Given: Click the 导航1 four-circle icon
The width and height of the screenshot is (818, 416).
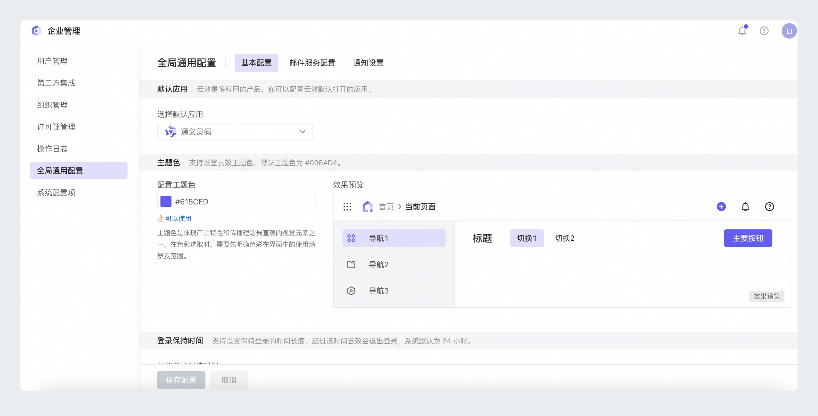Looking at the screenshot, I should pyautogui.click(x=351, y=238).
